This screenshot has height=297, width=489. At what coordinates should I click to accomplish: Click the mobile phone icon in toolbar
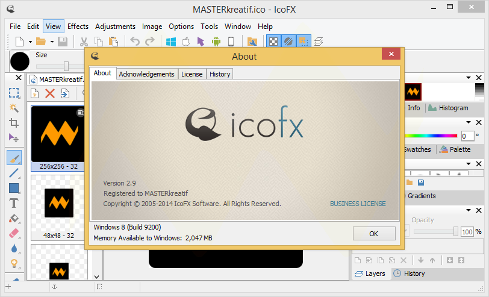coord(231,42)
